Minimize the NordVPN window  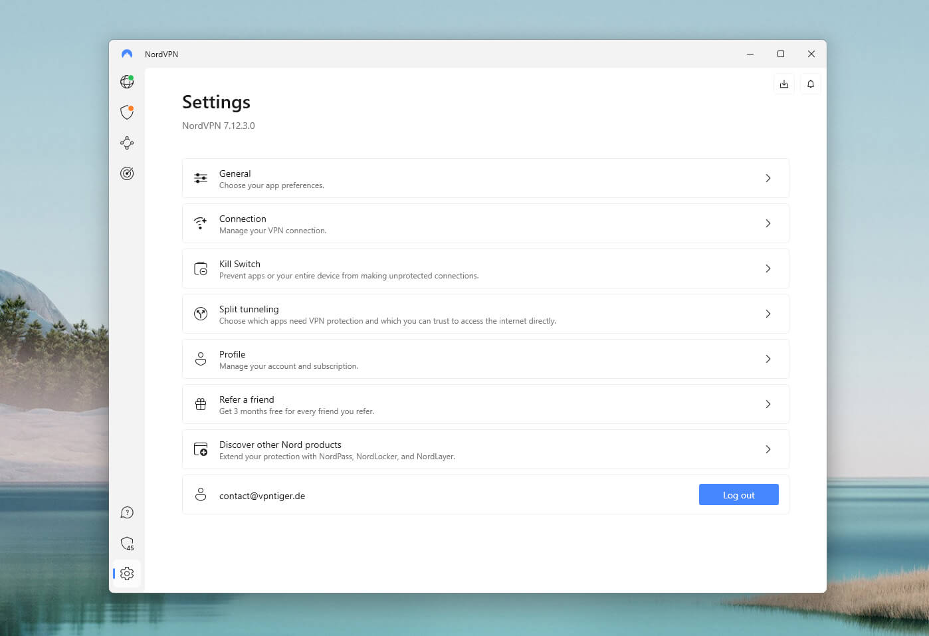[x=750, y=54]
